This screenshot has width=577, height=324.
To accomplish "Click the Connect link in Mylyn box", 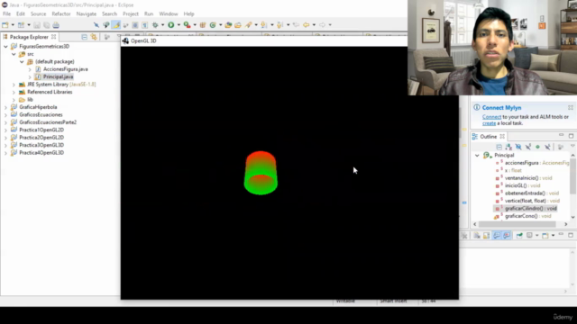I will 491,117.
